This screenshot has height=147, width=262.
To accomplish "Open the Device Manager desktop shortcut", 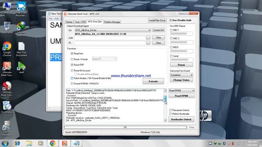I will [x=7, y=128].
